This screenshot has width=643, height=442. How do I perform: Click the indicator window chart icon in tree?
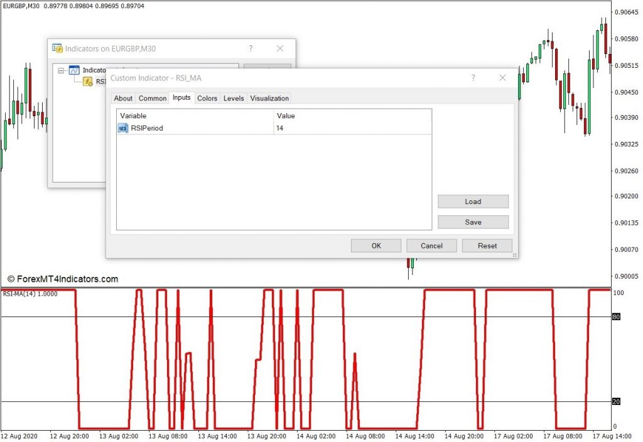74,70
